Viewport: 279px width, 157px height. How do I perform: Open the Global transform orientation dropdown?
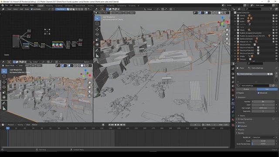[x=149, y=9]
